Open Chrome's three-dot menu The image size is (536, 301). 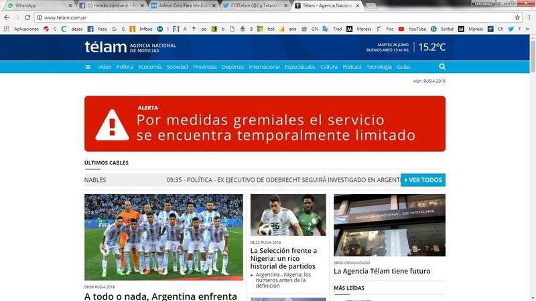coord(529,17)
